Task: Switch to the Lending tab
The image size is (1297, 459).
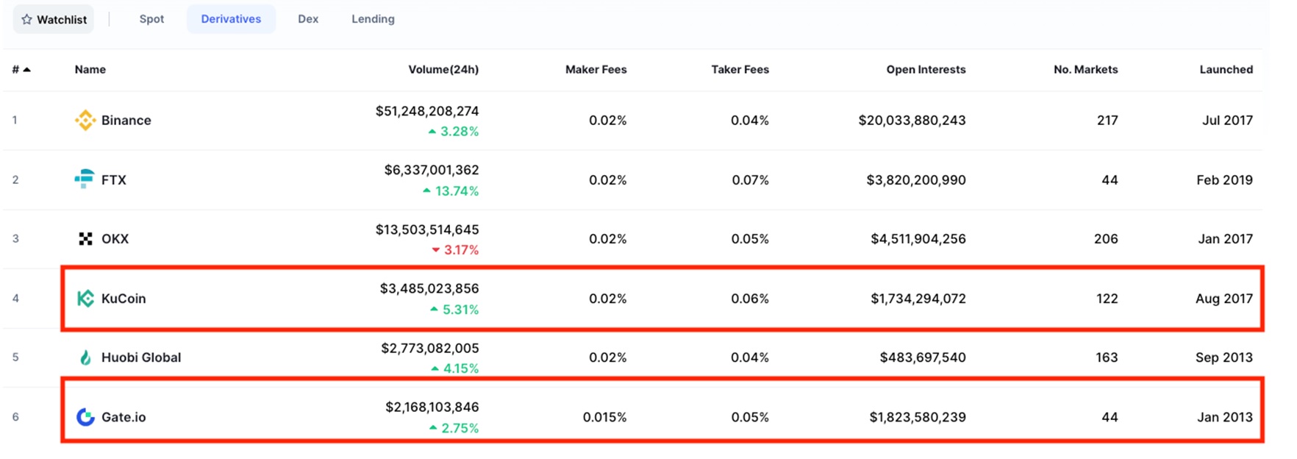Action: 373,19
